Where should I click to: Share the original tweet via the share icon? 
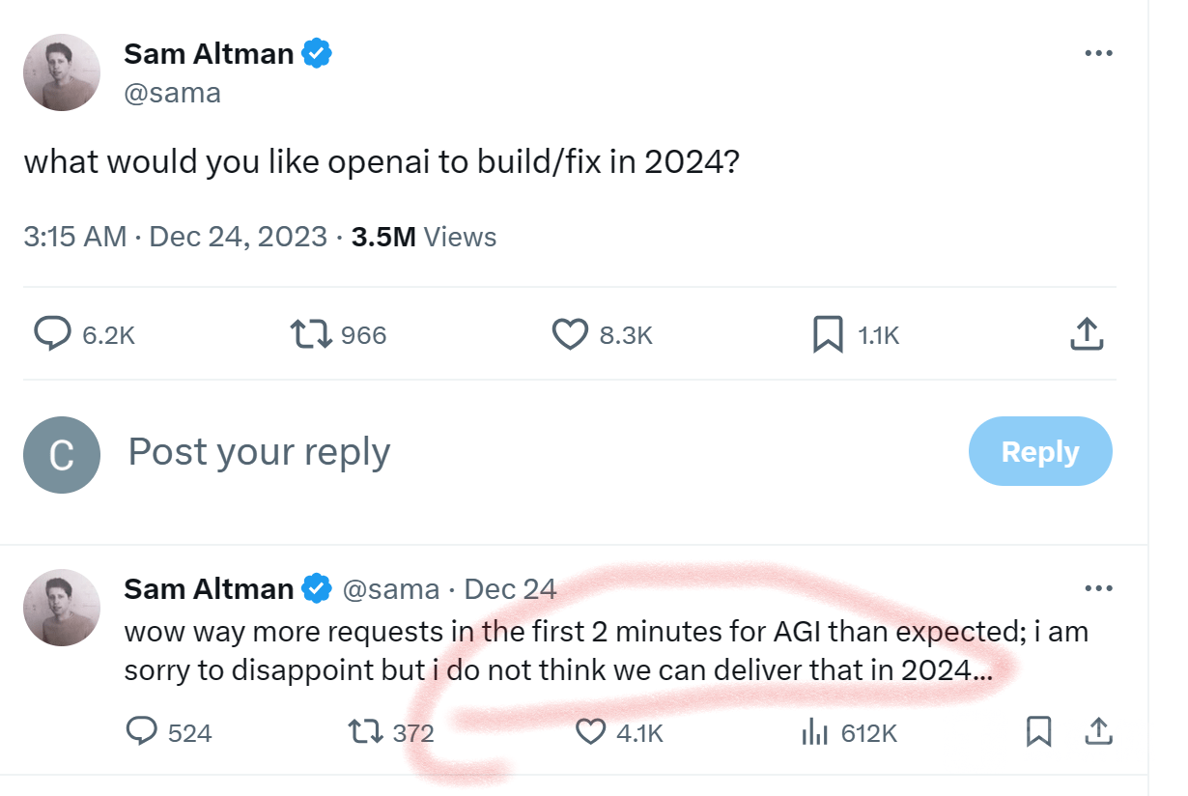coord(1086,333)
